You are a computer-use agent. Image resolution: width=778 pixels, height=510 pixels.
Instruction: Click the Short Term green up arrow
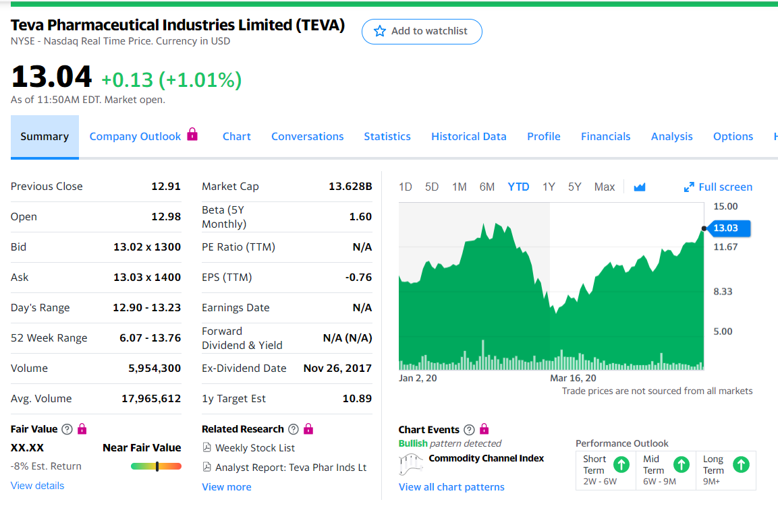tap(621, 464)
